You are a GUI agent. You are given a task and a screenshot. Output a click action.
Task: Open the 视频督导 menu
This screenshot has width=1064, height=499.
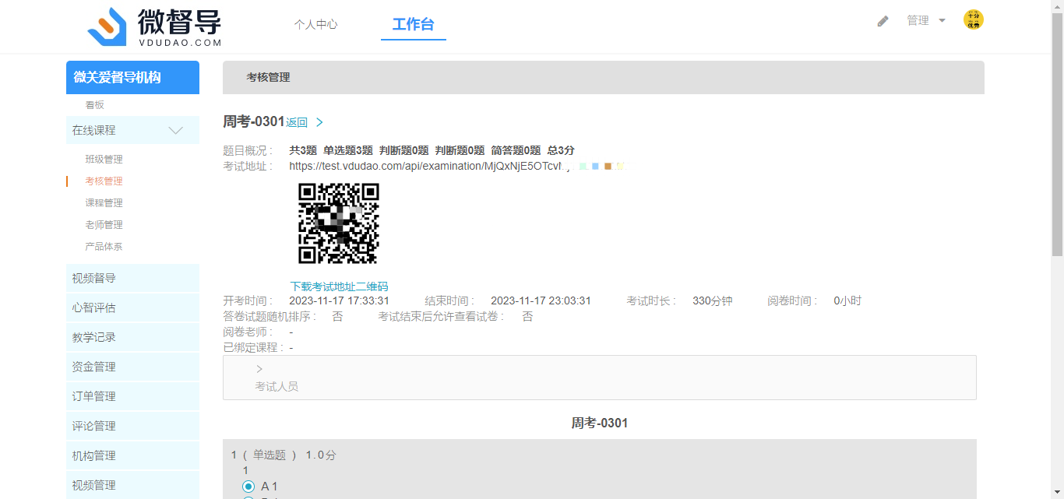coord(132,279)
